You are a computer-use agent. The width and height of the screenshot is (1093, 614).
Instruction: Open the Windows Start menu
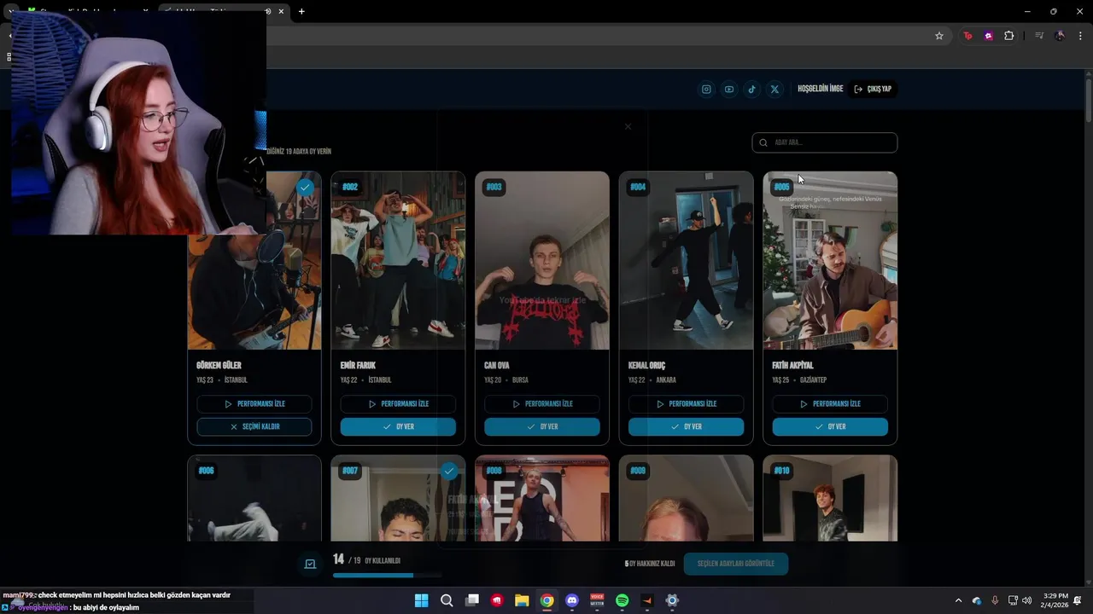(421, 600)
